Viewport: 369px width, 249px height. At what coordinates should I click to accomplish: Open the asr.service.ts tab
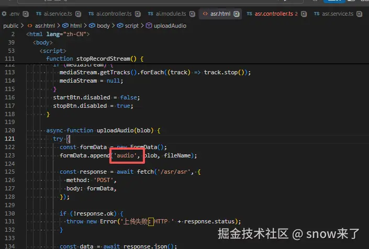point(338,14)
